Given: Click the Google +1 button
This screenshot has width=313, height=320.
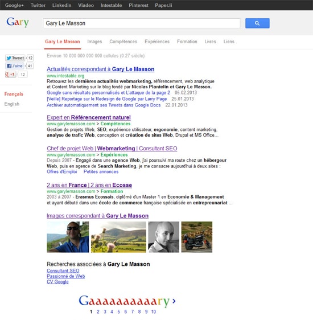Looking at the screenshot, I should (10, 75).
